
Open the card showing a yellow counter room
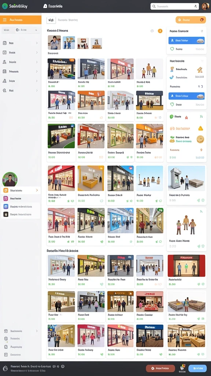tap(91, 185)
